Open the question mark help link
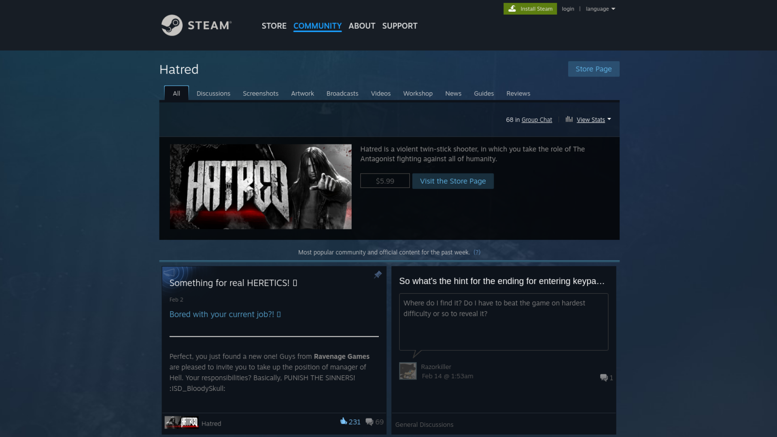This screenshot has width=777, height=437. point(477,252)
